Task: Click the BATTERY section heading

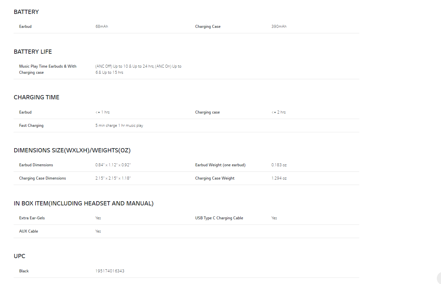Action: 26,12
